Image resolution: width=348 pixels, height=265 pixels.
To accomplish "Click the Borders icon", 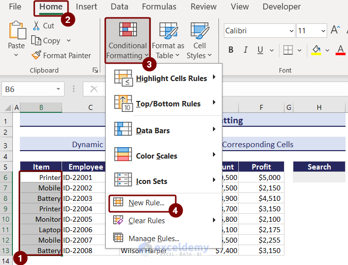I will click(287, 50).
